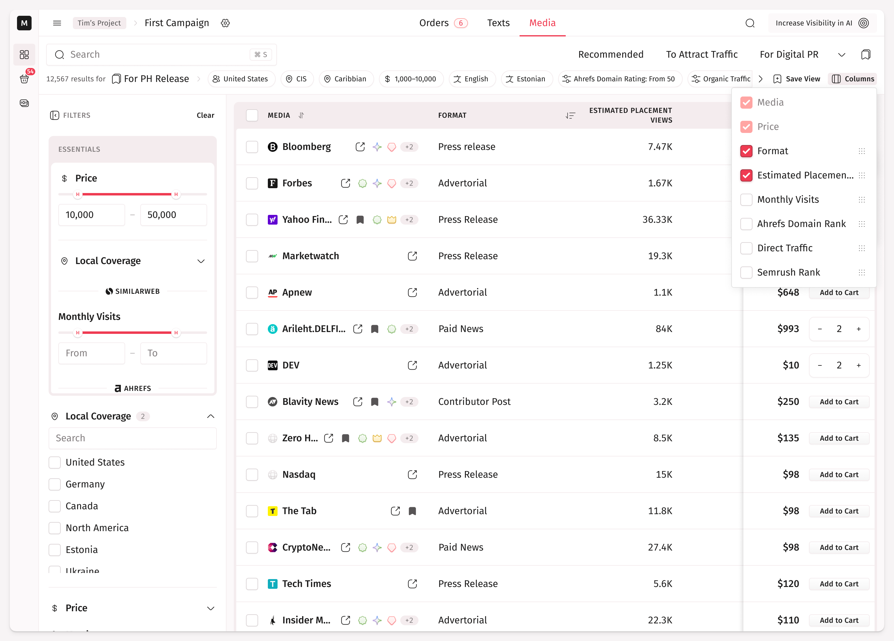Click the saved views bookmark icon
Image resolution: width=894 pixels, height=641 pixels.
866,54
